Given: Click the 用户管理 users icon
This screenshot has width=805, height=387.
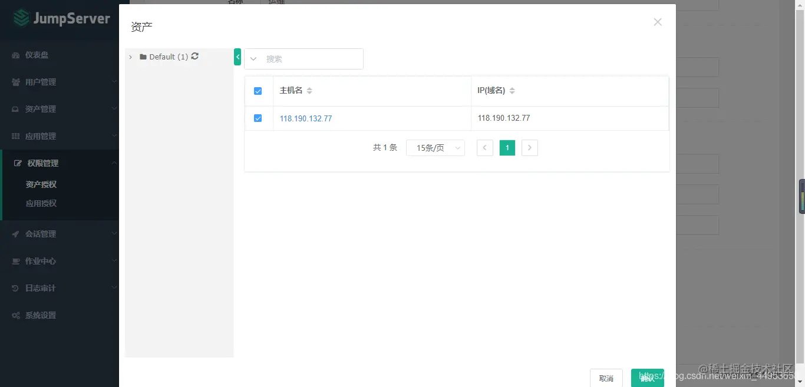Looking at the screenshot, I should tap(16, 82).
